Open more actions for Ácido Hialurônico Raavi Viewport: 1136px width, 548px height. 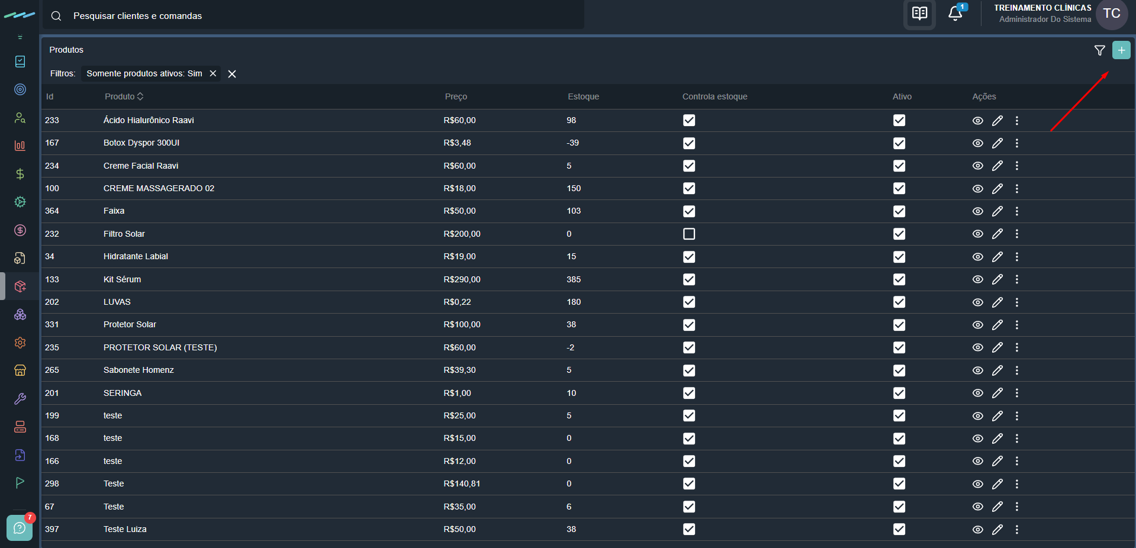1017,121
